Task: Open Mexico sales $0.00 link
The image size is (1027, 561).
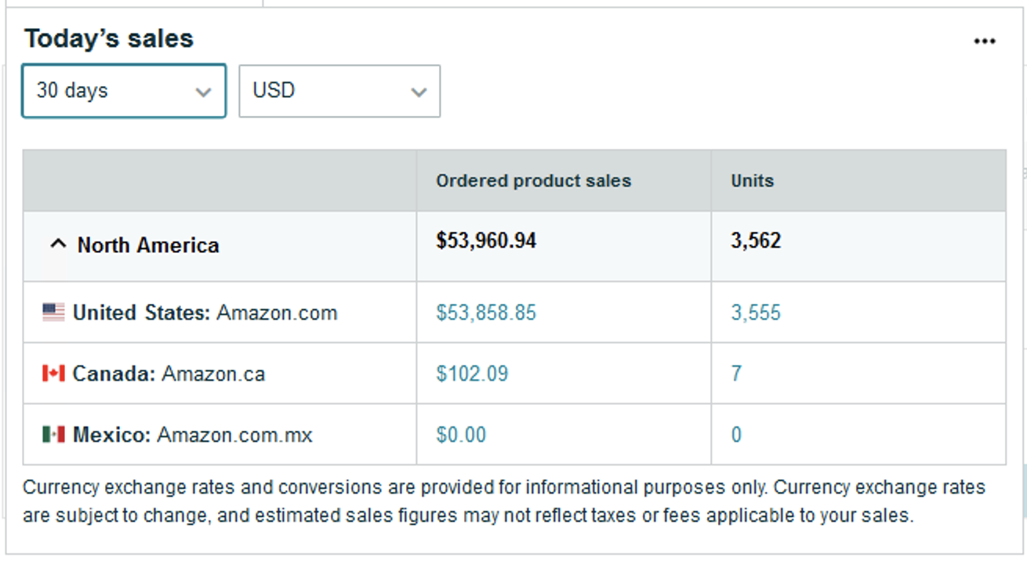Action: (x=461, y=435)
